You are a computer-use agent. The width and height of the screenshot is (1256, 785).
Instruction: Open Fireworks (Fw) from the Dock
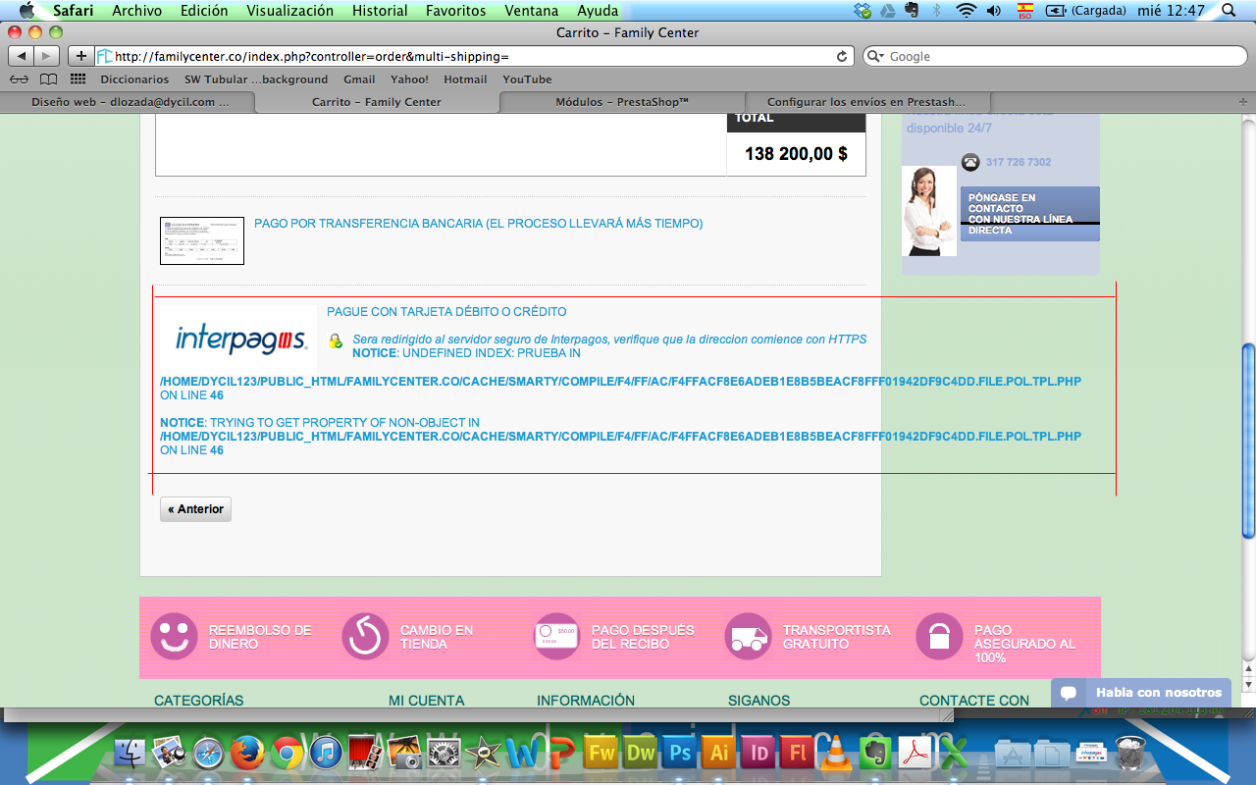601,753
